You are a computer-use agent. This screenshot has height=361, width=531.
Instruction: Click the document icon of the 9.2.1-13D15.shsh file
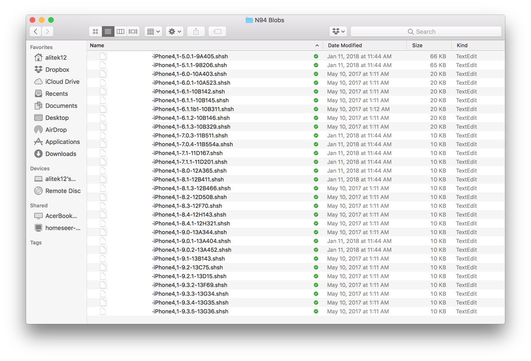click(x=103, y=276)
